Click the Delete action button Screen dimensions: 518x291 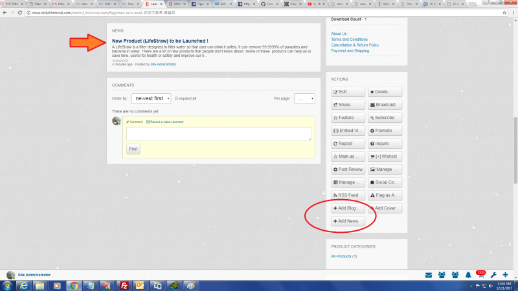385,92
